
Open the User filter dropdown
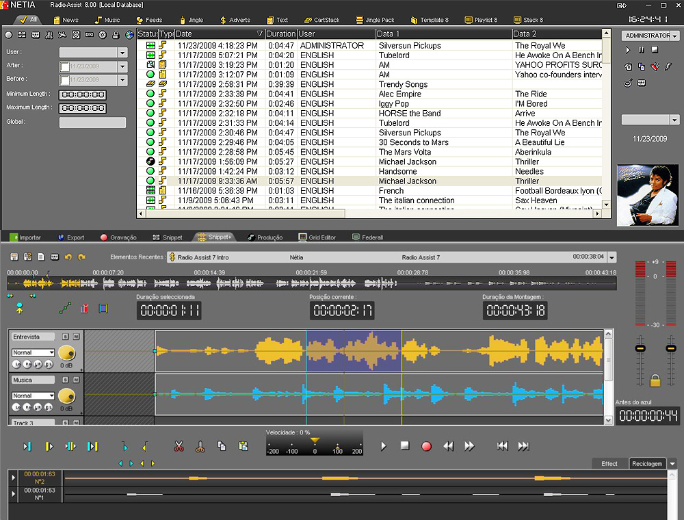(122, 53)
